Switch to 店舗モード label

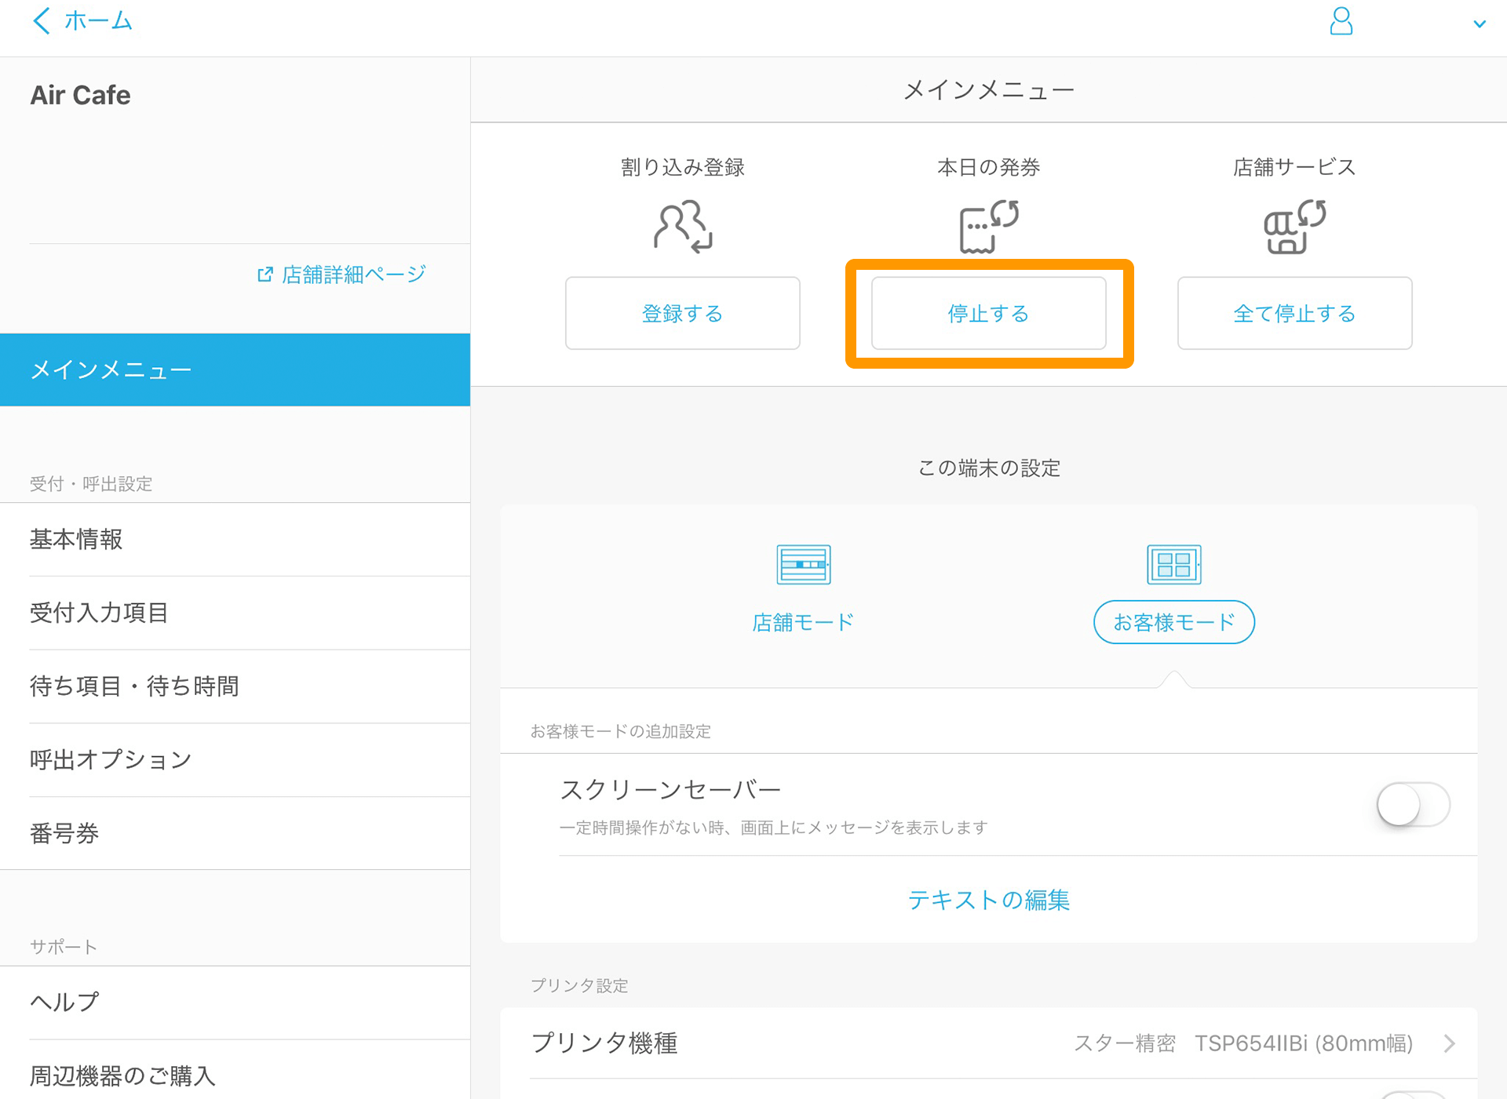pyautogui.click(x=804, y=622)
